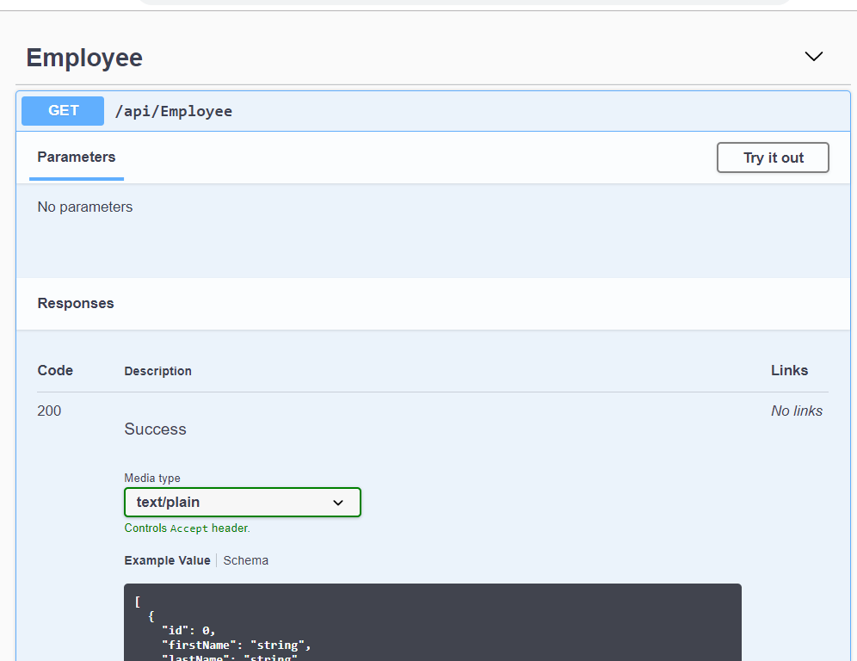Viewport: 857px width, 661px height.
Task: Click the 200 response code
Action: 50,411
